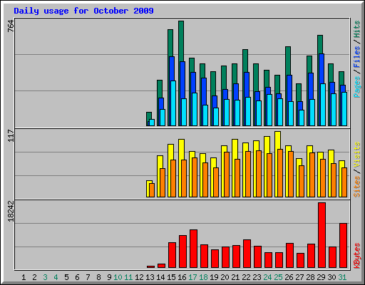Click green weekend day label 10
Image resolution: width=365 pixels, height=285 pixels.
click(118, 277)
